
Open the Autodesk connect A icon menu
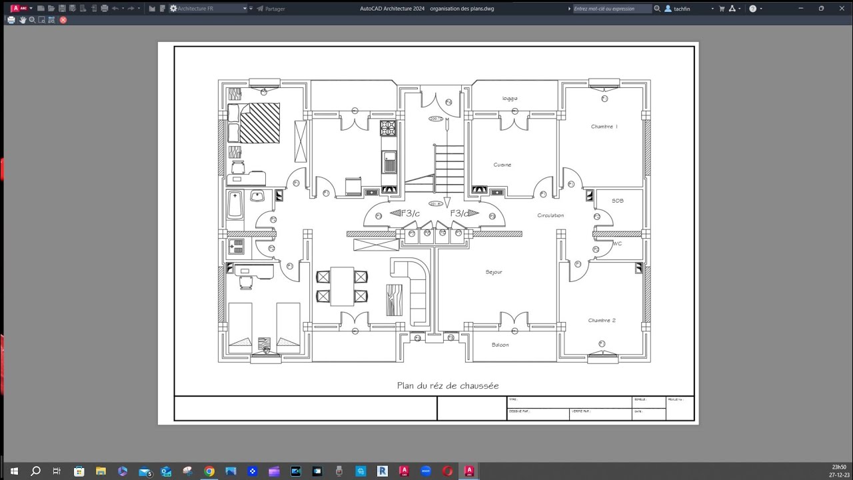(732, 9)
